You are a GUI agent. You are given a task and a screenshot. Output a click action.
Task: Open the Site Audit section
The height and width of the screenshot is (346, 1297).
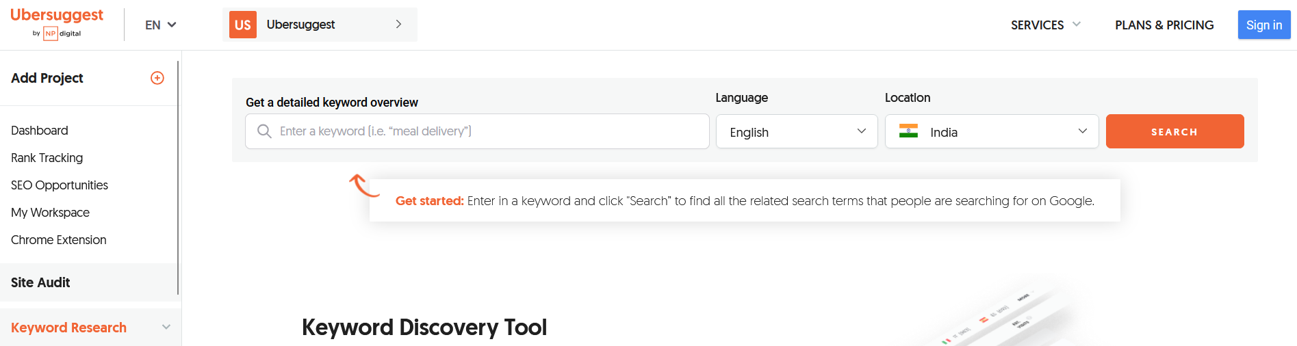coord(41,282)
